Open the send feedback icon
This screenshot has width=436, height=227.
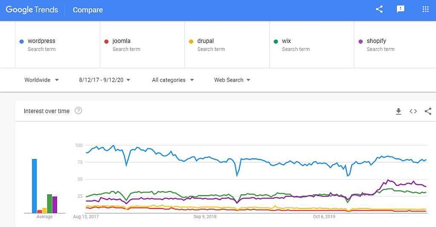pos(400,9)
